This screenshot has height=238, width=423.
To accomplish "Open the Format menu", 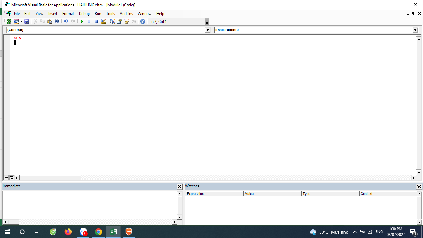I will pyautogui.click(x=68, y=14).
